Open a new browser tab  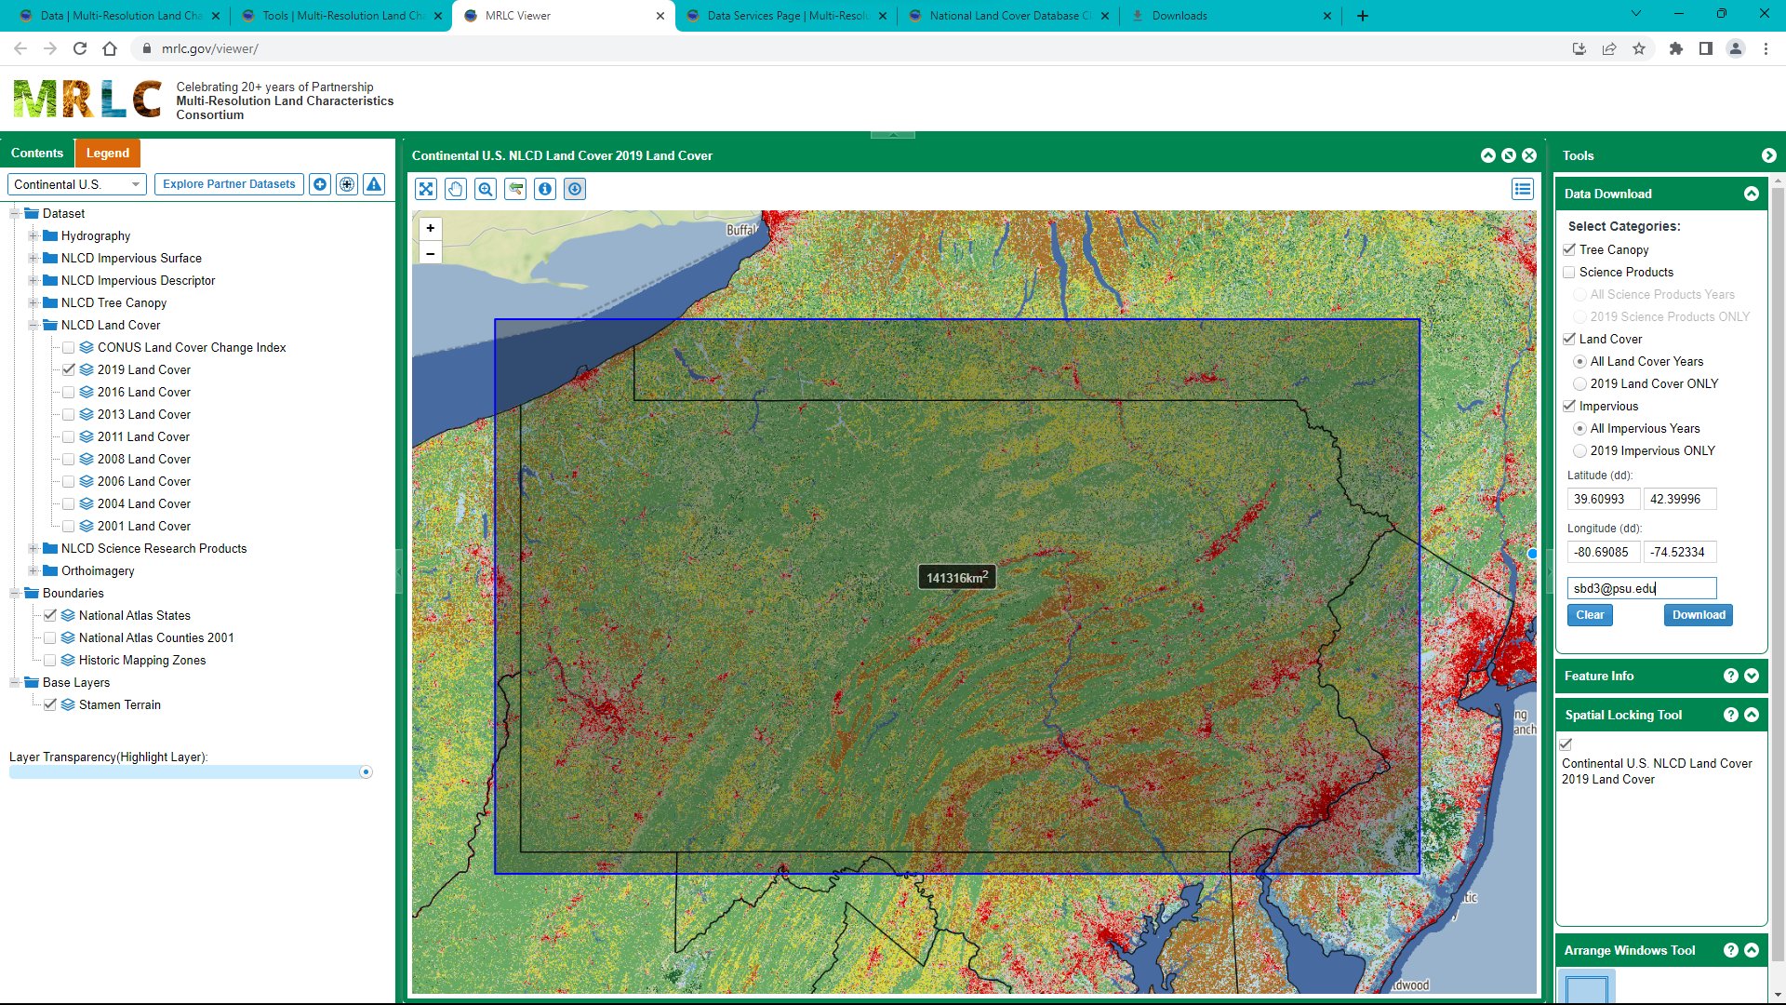coord(1363,16)
